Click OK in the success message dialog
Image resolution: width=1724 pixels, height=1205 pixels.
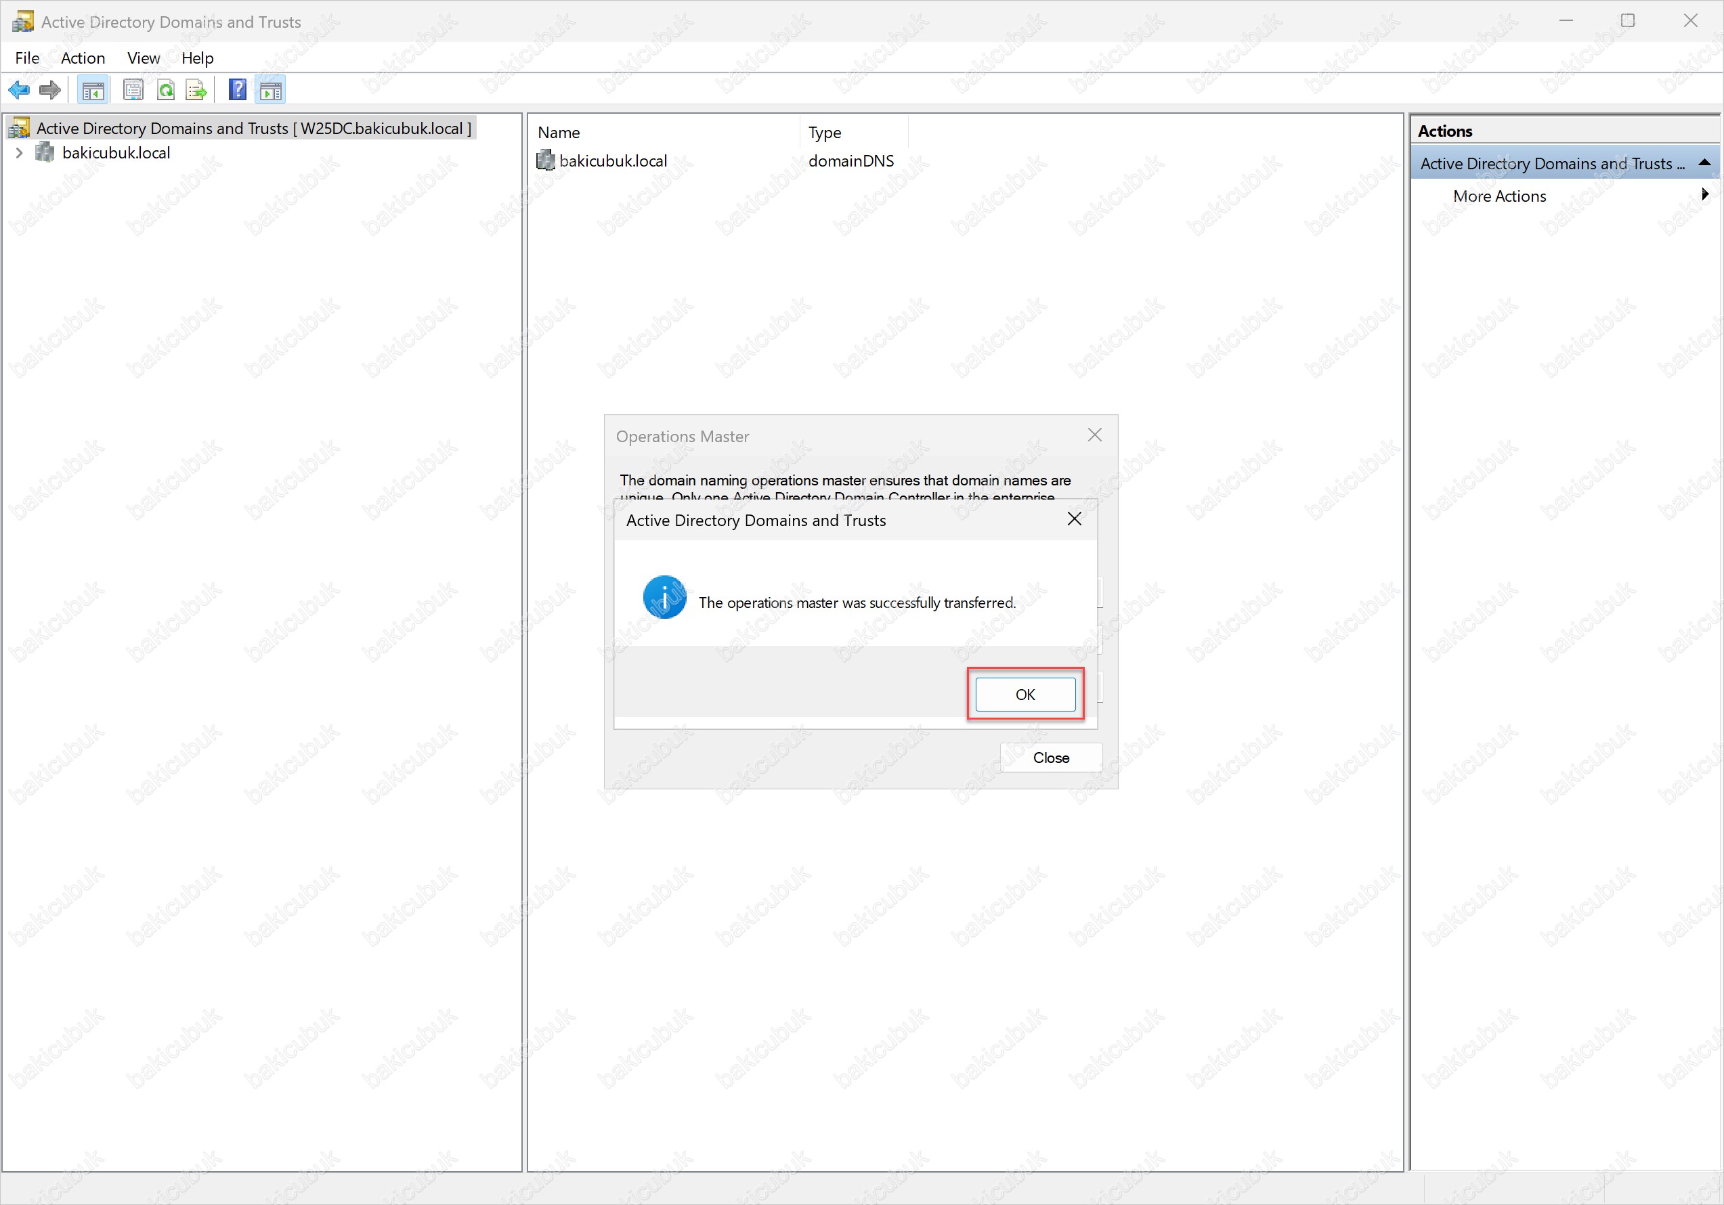(x=1025, y=694)
